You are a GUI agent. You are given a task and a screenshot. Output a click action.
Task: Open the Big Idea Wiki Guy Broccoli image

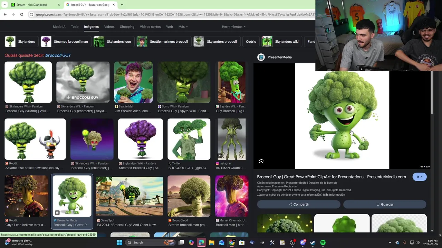pos(232,82)
